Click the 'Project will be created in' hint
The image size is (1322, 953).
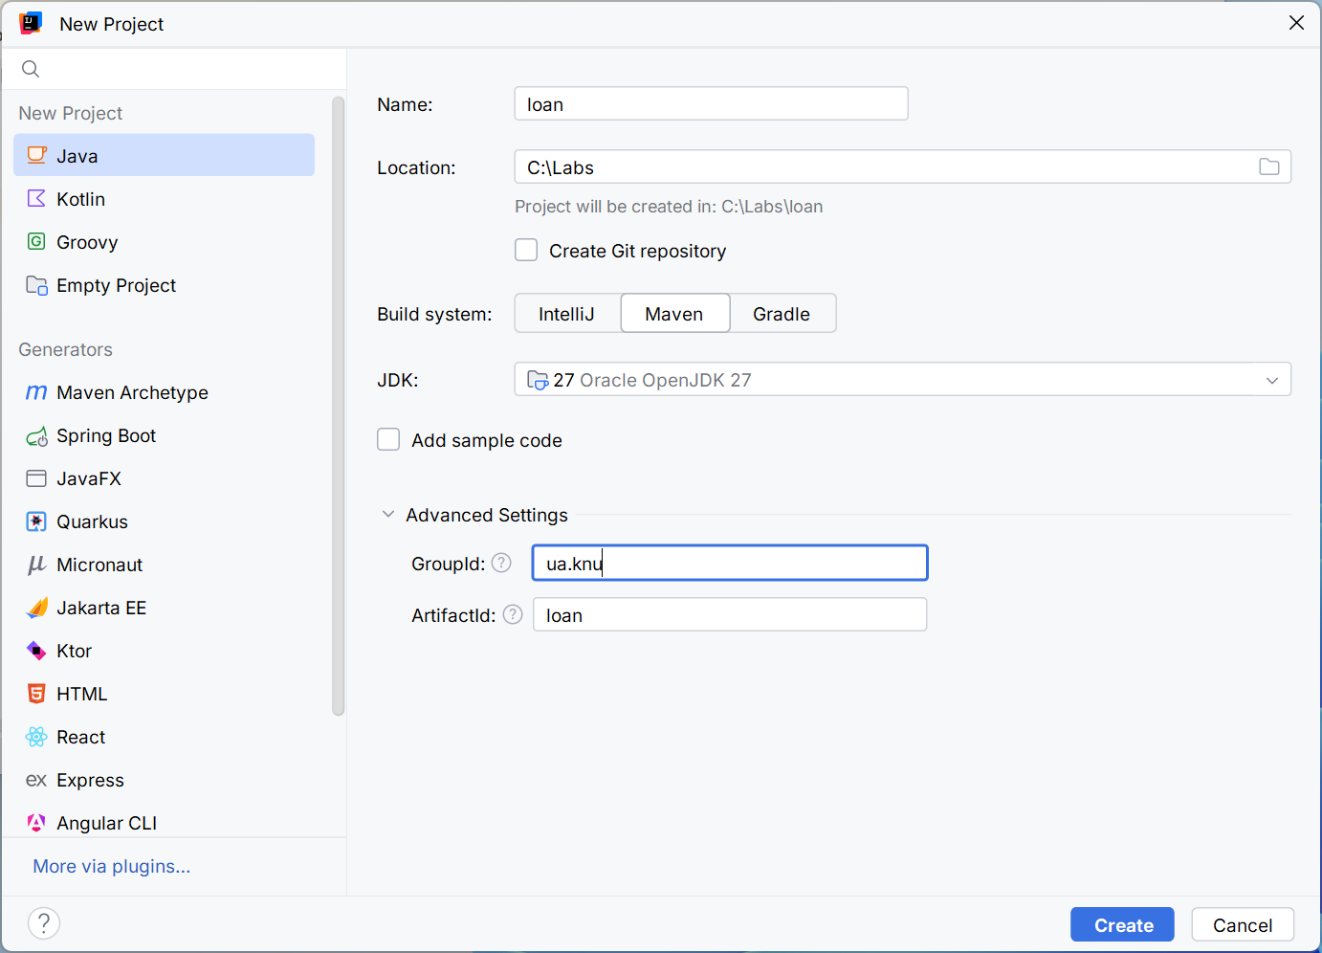point(669,206)
